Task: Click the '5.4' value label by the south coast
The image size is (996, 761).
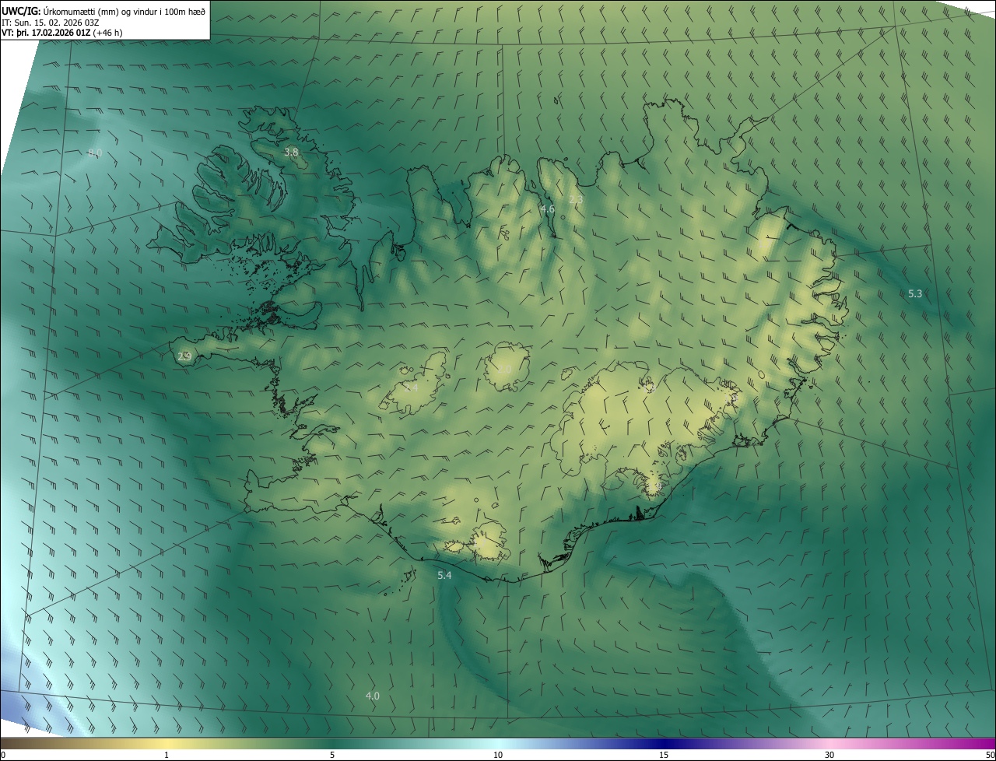Action: point(444,576)
